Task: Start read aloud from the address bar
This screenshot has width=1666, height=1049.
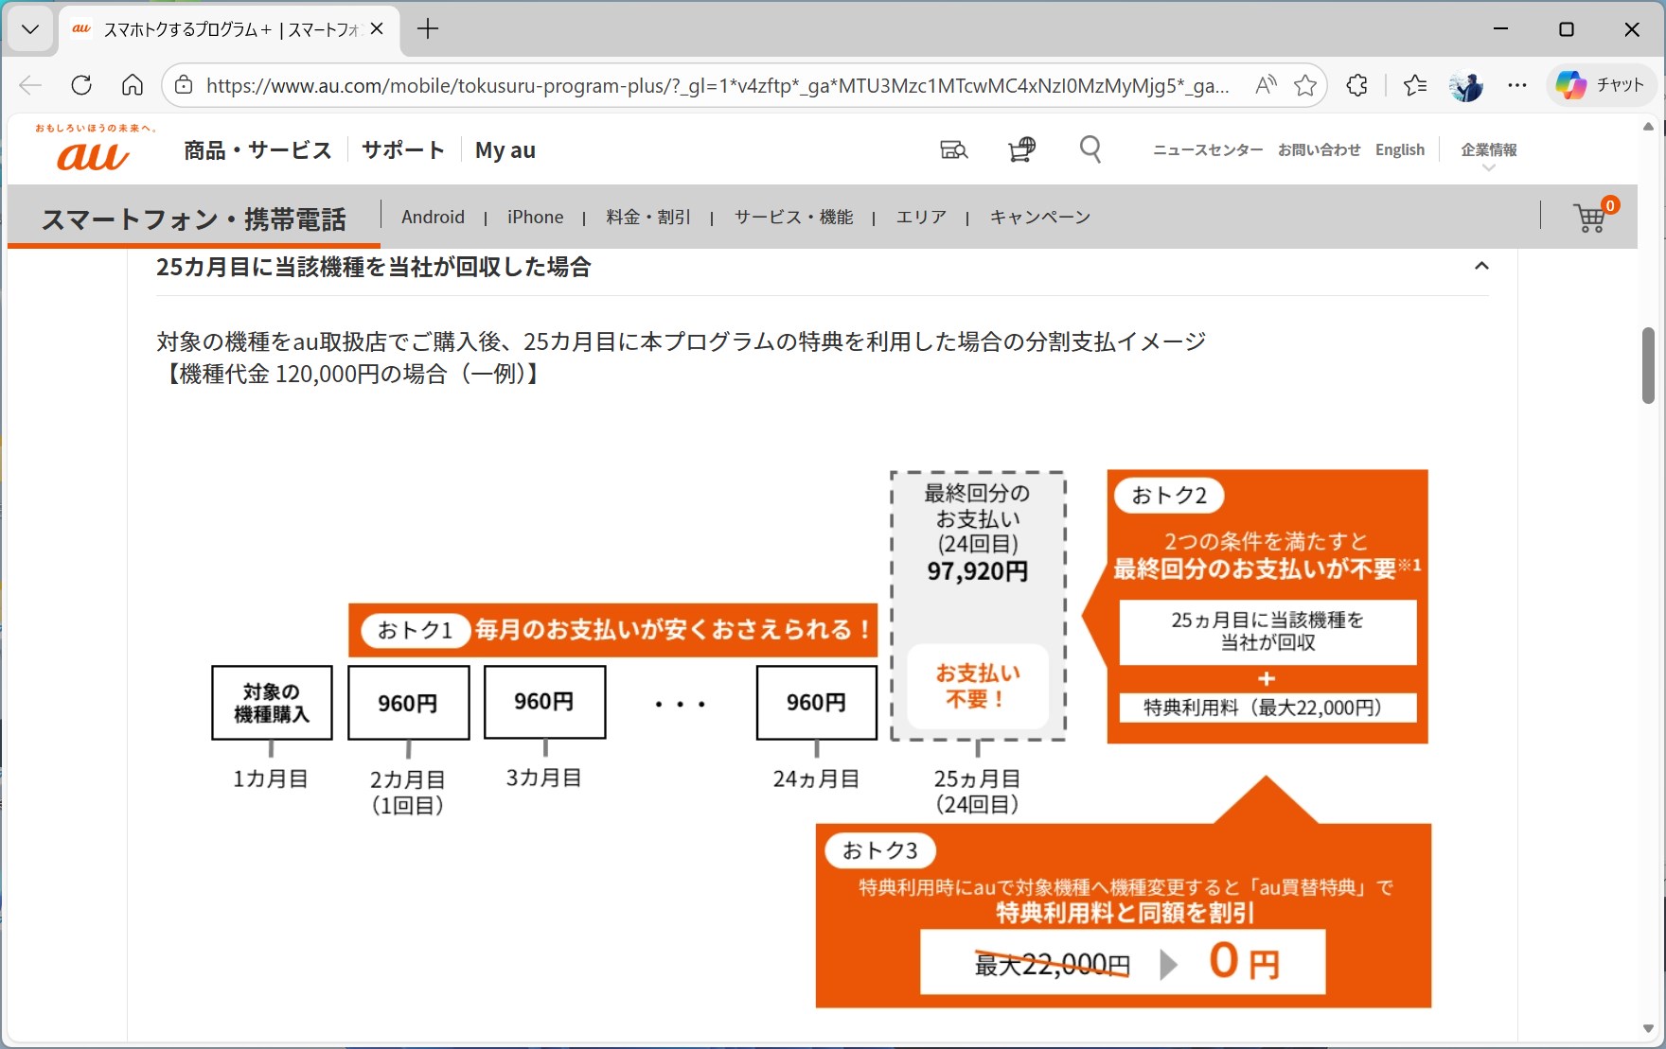Action: [x=1266, y=85]
